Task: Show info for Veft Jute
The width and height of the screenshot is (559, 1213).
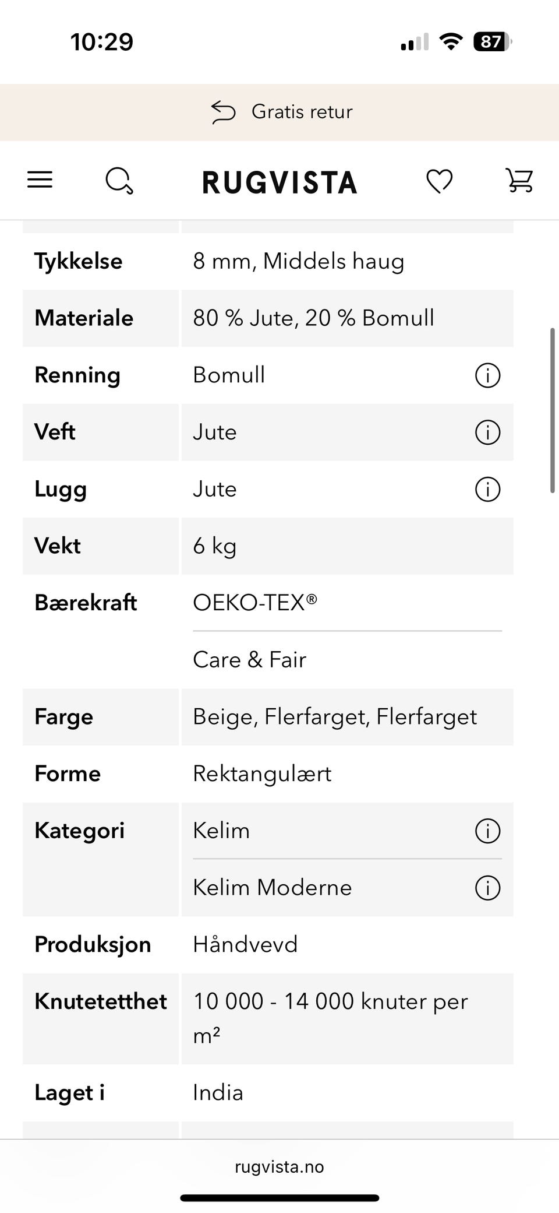Action: pos(488,433)
